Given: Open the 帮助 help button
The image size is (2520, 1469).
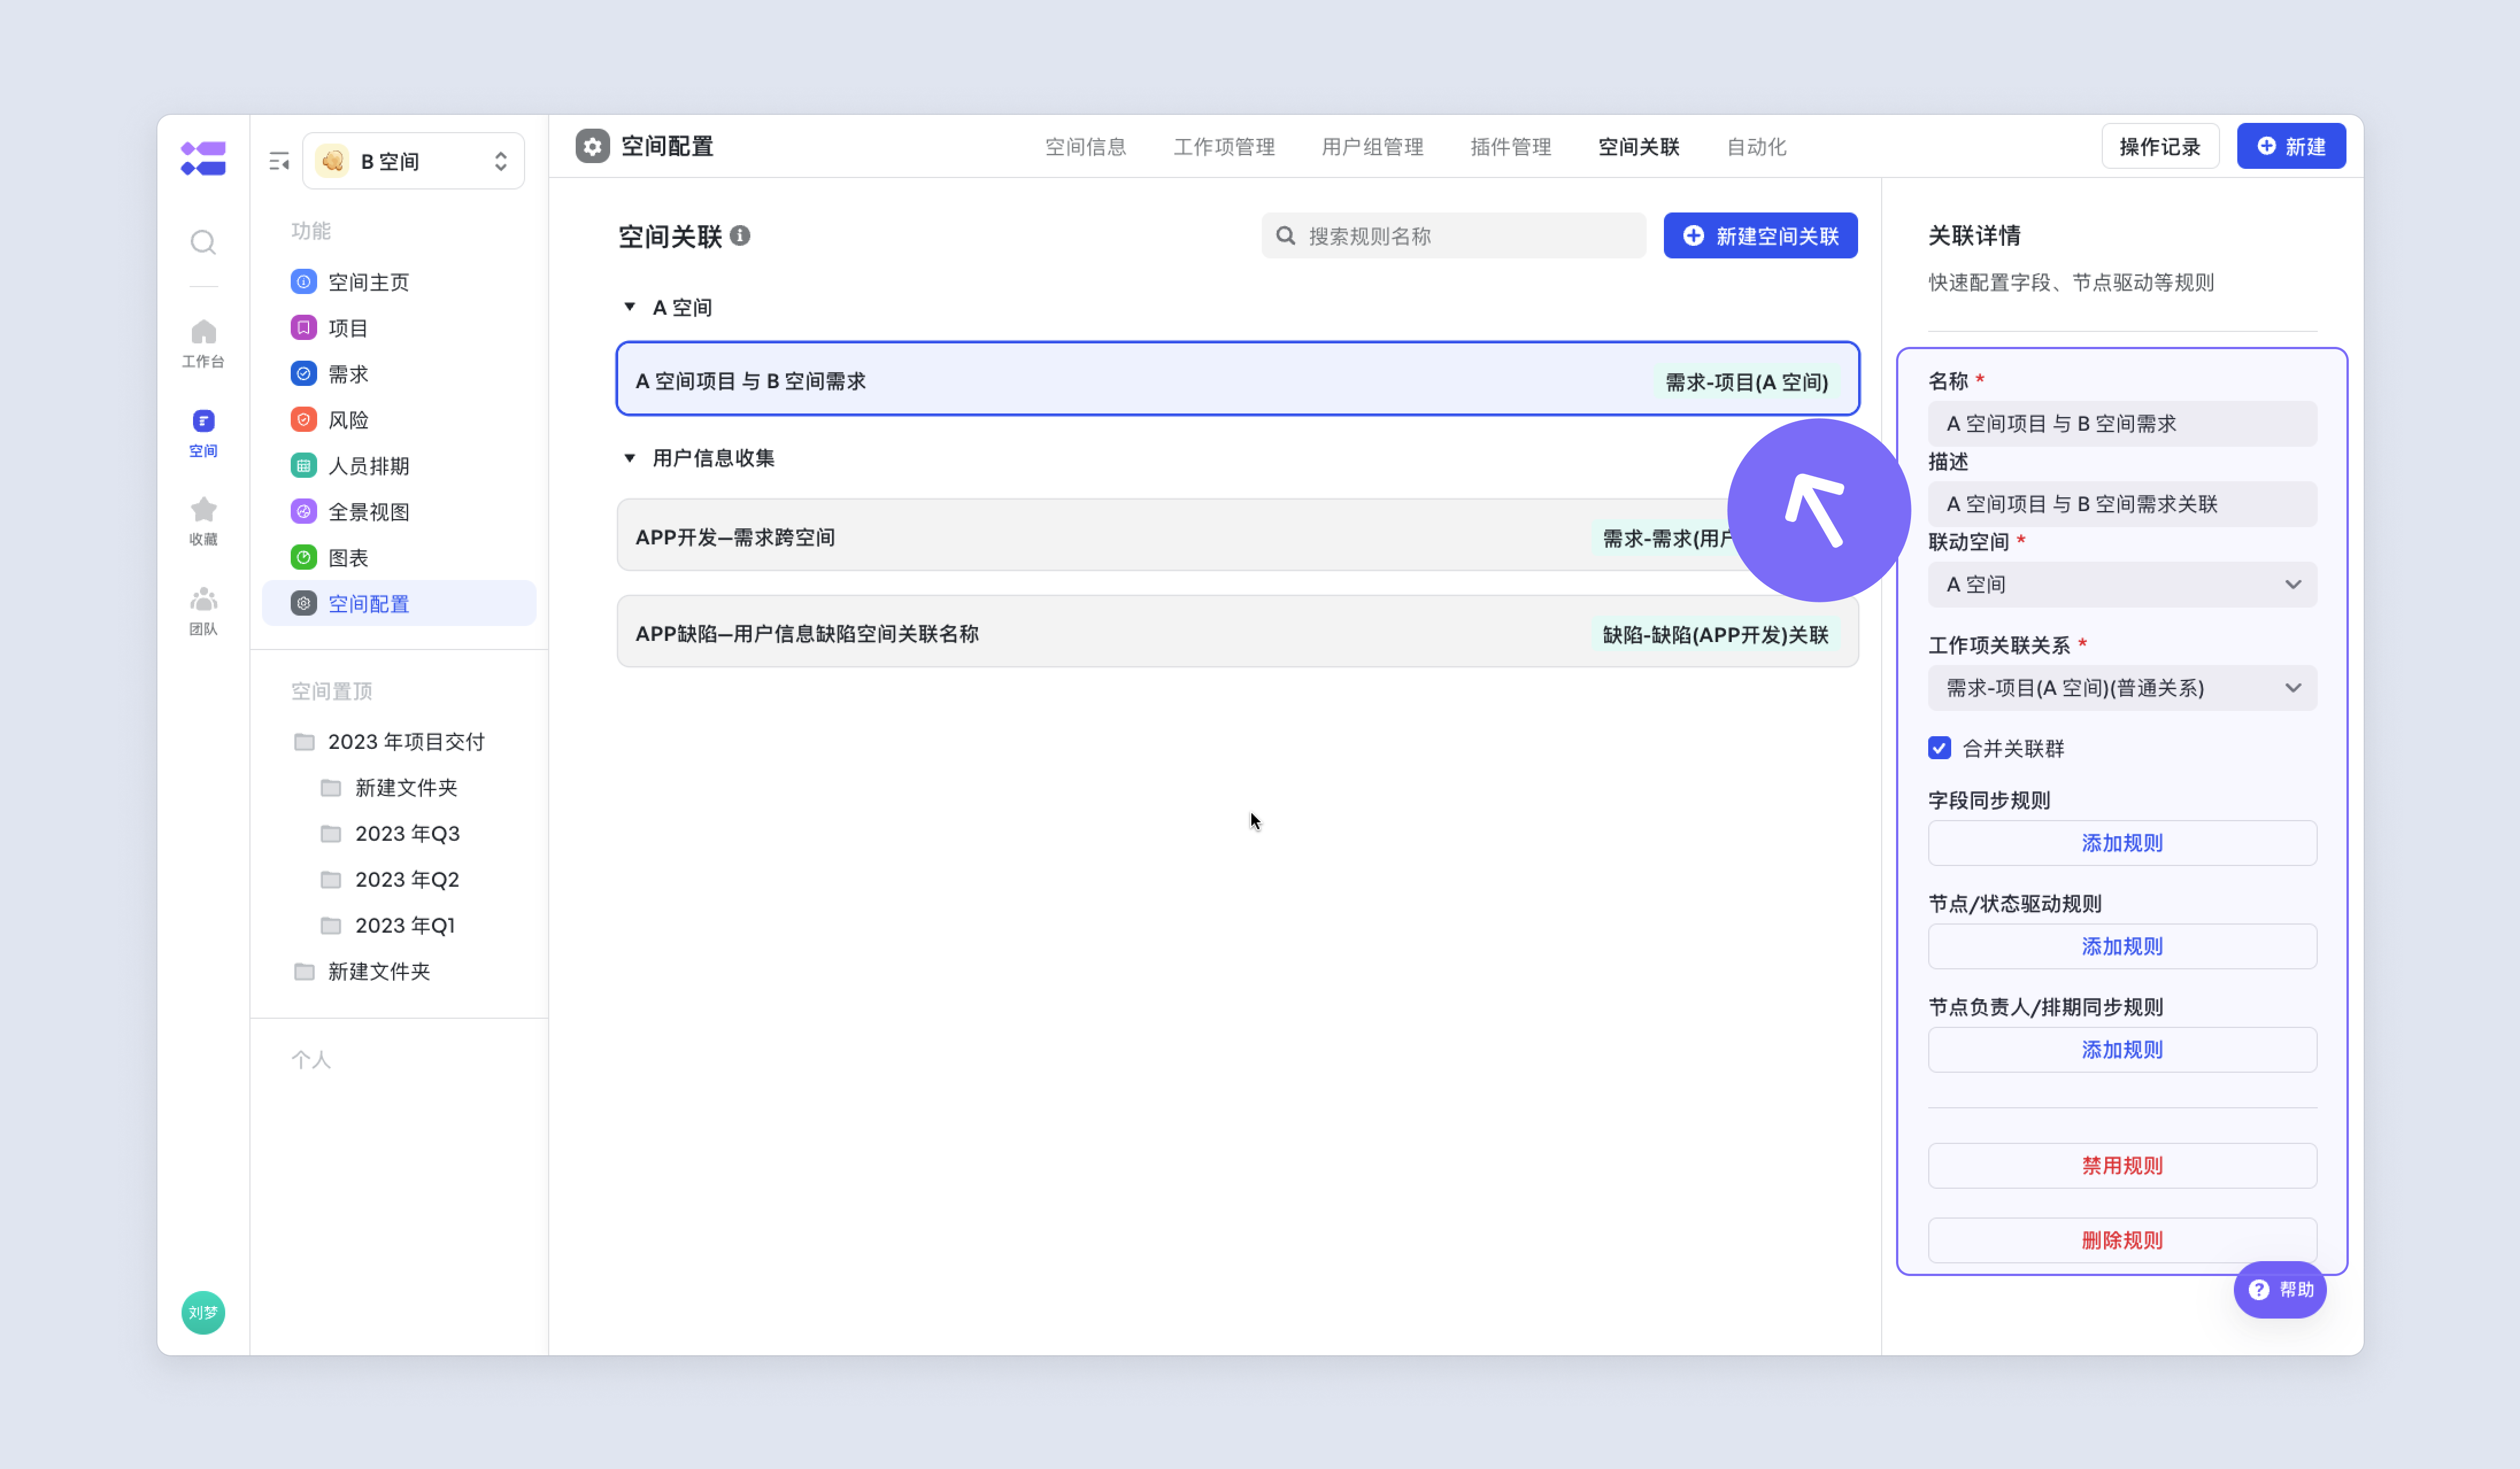Looking at the screenshot, I should [2280, 1290].
